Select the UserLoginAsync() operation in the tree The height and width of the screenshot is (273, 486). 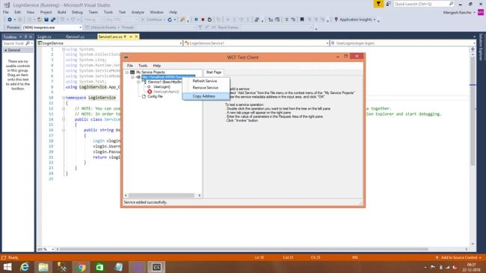point(166,92)
